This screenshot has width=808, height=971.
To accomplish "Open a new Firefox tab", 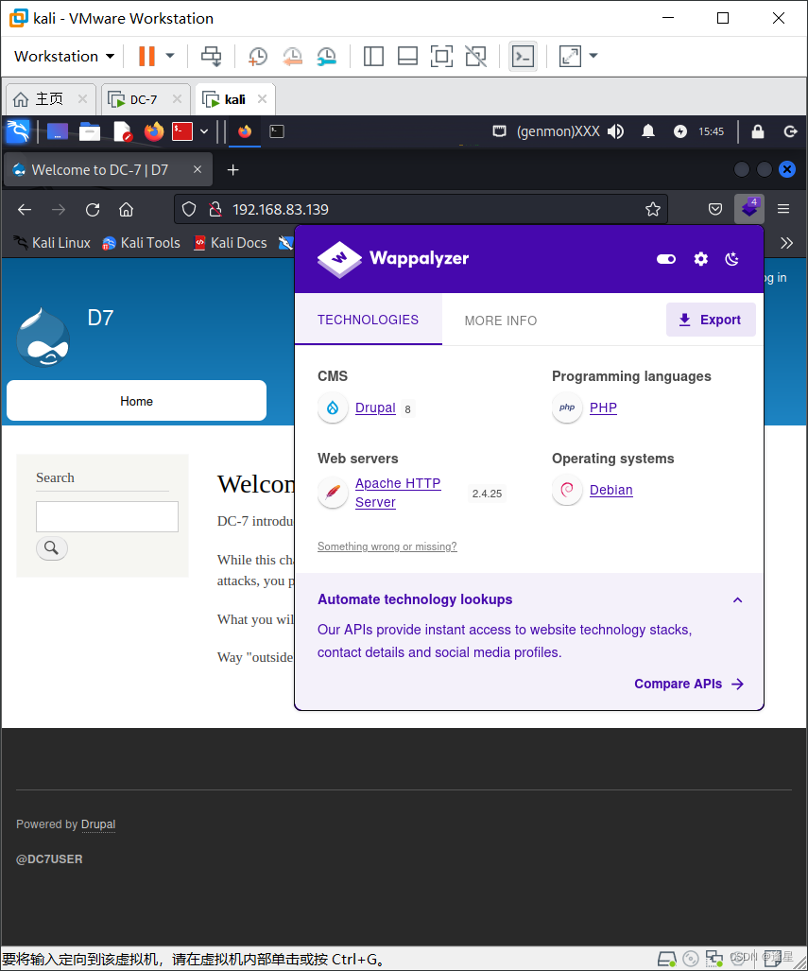I will coord(232,169).
